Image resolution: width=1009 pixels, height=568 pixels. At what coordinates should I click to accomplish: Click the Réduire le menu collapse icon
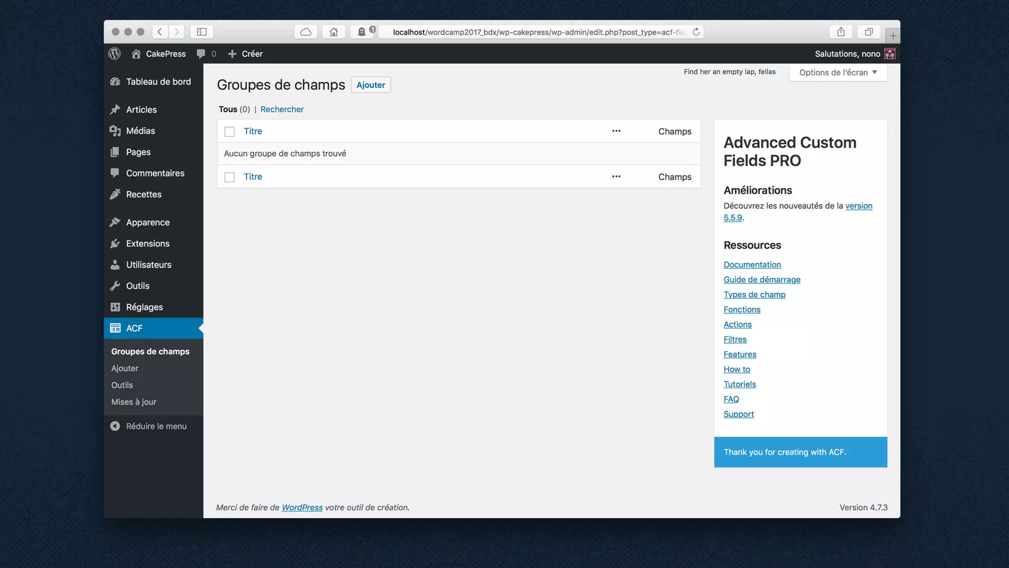pos(115,426)
